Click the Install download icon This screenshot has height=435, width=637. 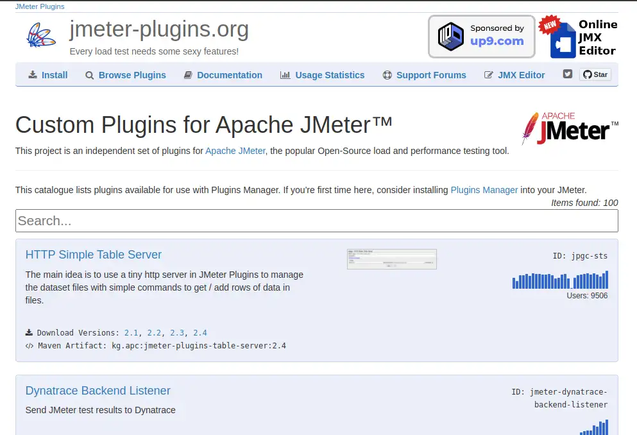point(33,74)
